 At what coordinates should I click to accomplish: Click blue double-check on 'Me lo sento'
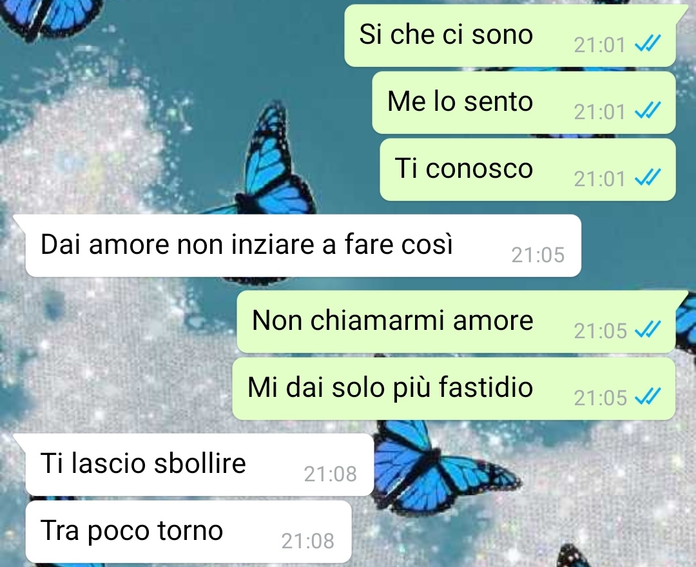[648, 111]
